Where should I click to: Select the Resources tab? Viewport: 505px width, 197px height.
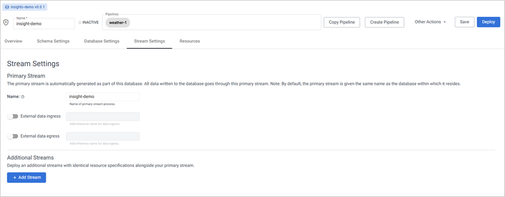(190, 41)
